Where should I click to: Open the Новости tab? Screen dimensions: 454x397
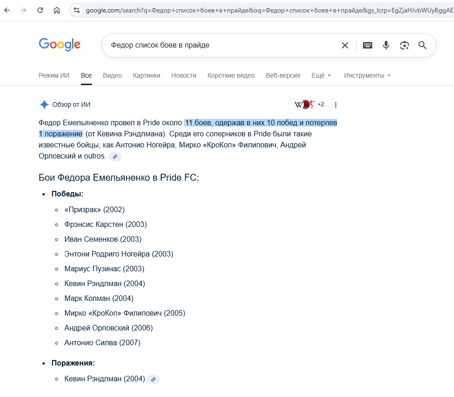184,75
